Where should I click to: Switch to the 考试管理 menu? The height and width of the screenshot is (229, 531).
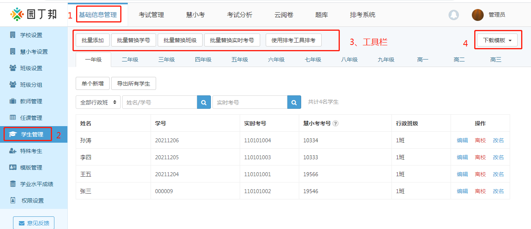click(x=151, y=14)
